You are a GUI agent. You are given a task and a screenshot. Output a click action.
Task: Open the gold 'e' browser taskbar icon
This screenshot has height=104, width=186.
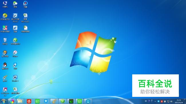click(54, 101)
